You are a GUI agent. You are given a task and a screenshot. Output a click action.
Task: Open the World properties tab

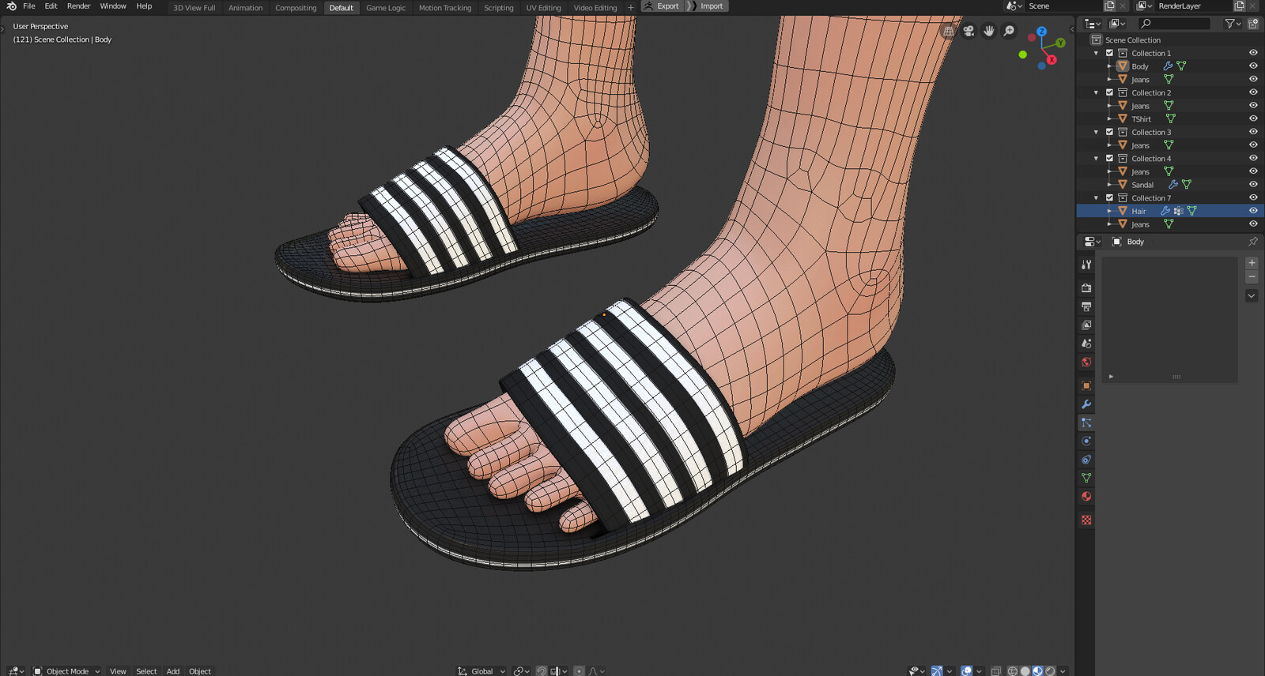[1086, 362]
